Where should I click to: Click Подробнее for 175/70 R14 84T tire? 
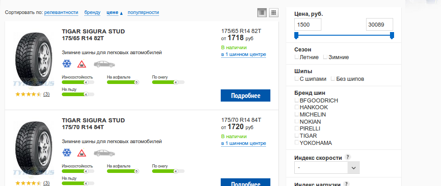pos(245,182)
